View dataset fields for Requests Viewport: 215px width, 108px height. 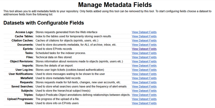point(144,82)
